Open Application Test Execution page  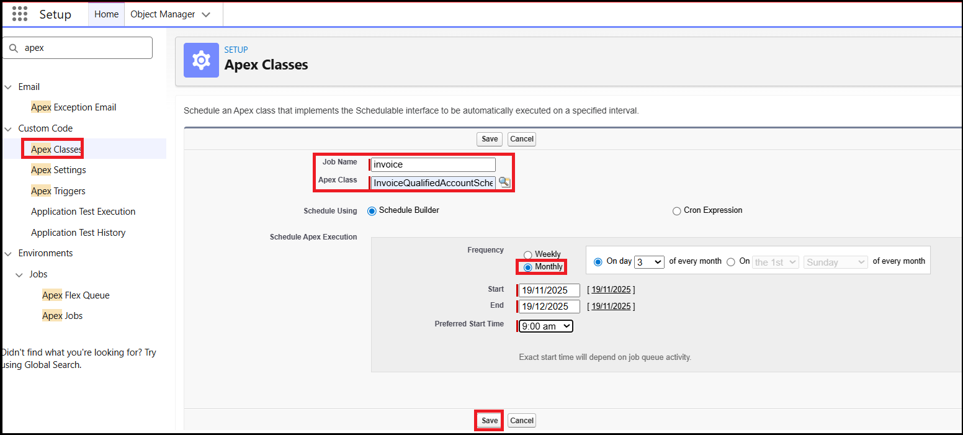click(83, 212)
